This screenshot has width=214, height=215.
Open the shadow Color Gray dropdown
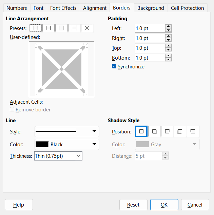tap(167, 144)
